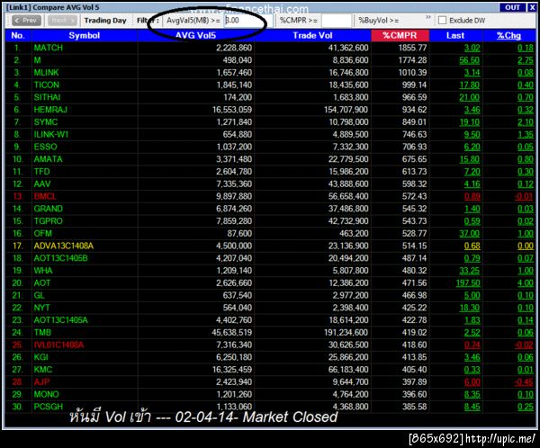Sort by the AVG Vol5 column header
This screenshot has width=540, height=448.
click(195, 35)
